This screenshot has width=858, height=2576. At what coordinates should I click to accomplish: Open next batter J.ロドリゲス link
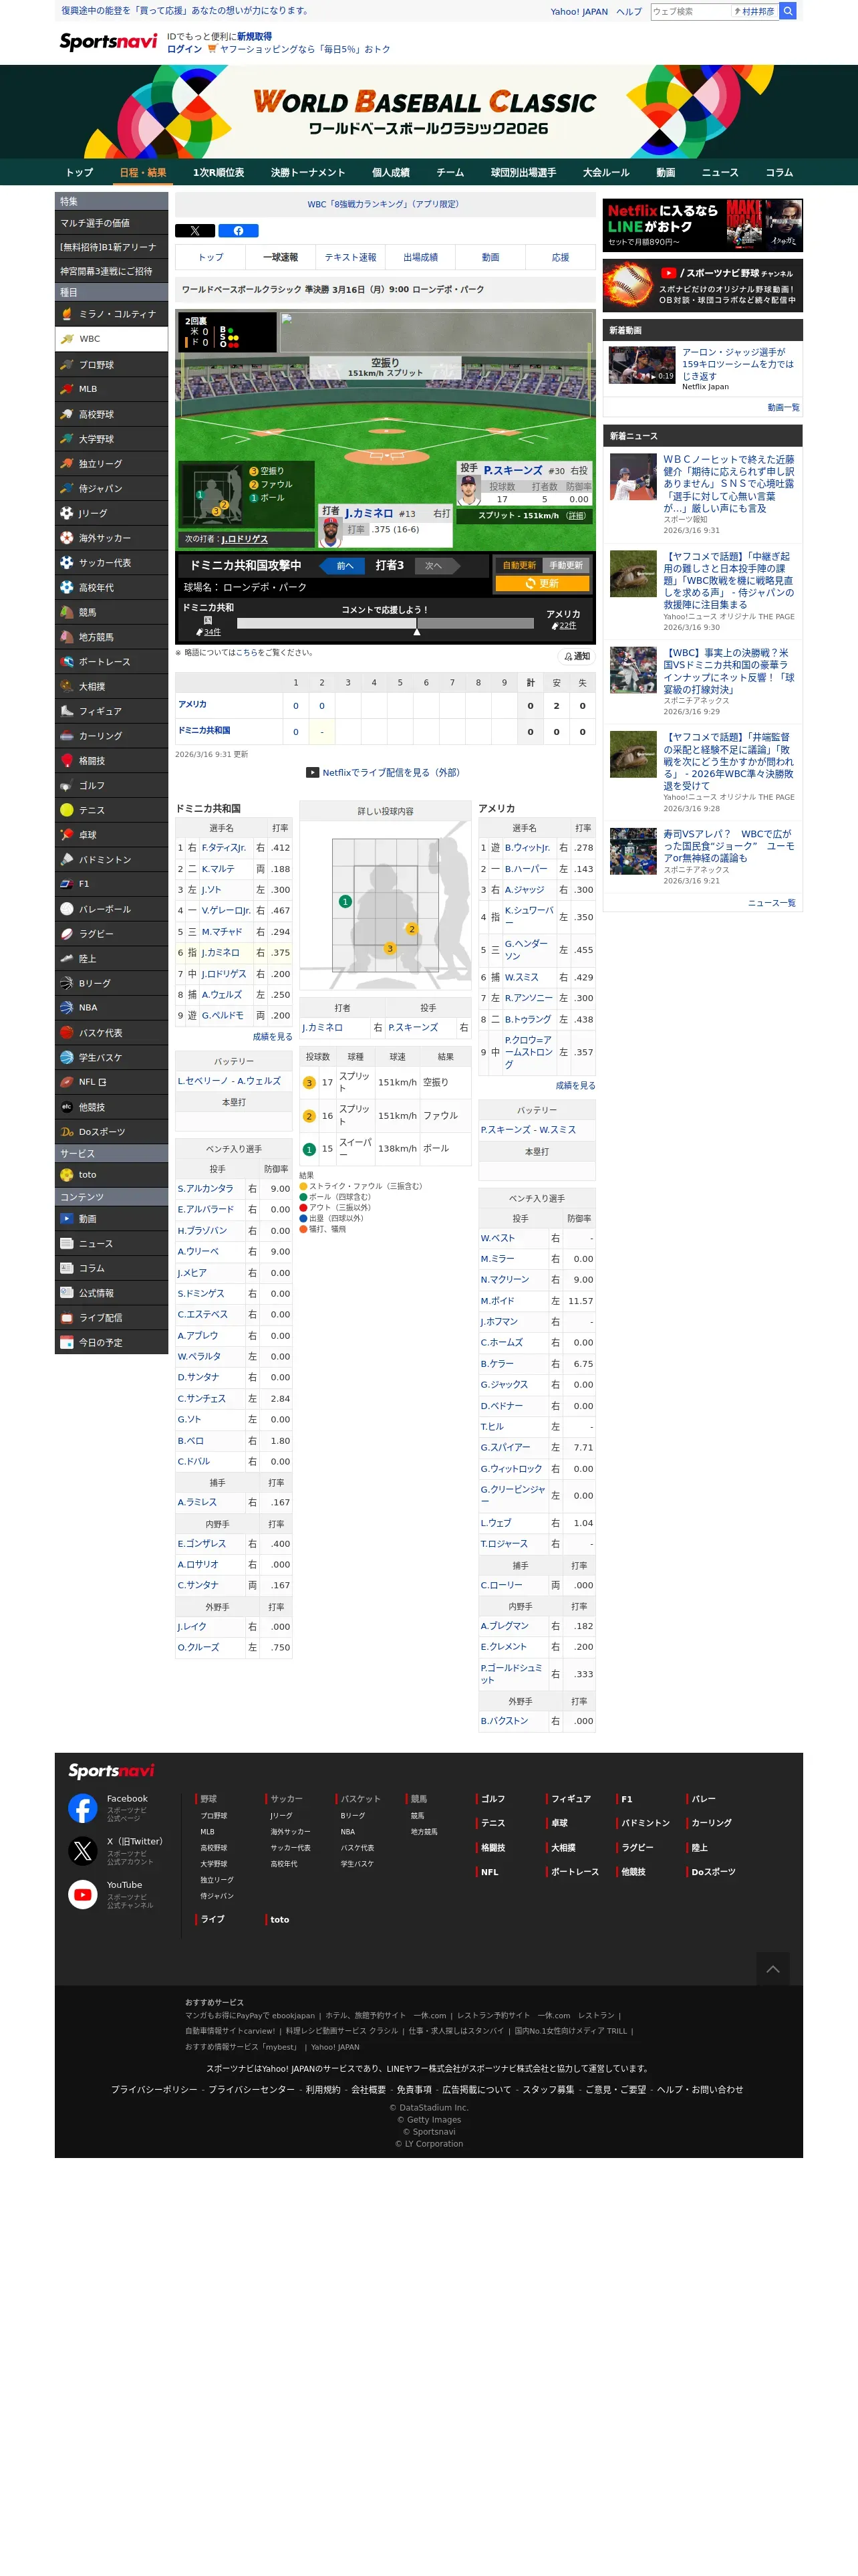pyautogui.click(x=245, y=539)
